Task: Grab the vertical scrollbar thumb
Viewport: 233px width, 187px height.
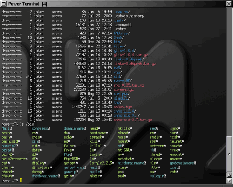Action: [229, 154]
